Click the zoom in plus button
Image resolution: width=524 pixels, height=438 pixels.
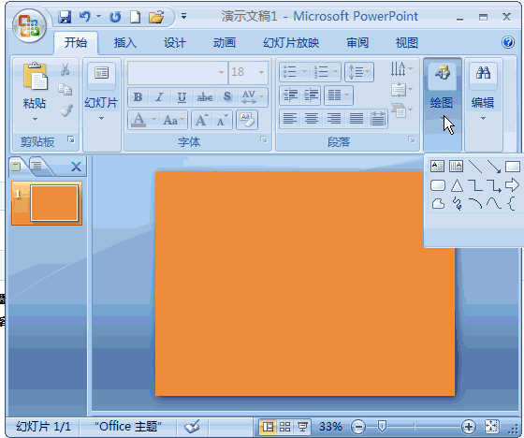(x=469, y=427)
